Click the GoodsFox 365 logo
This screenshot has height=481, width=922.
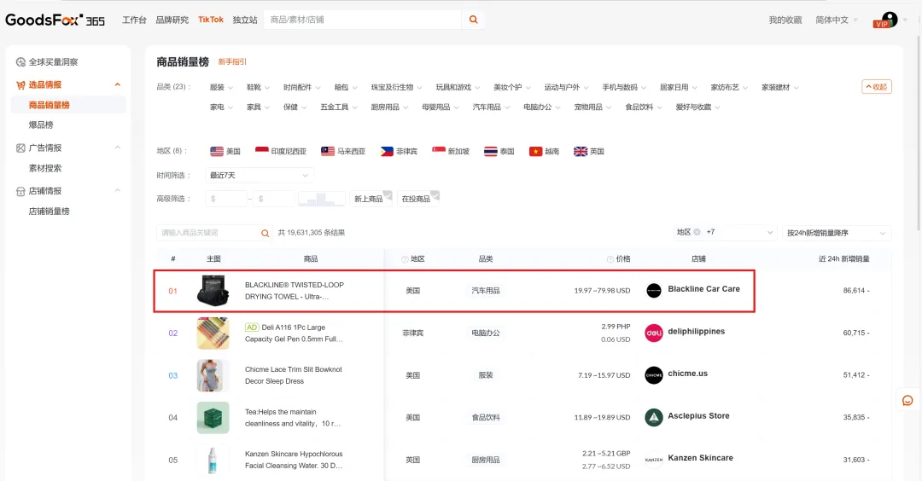(55, 20)
